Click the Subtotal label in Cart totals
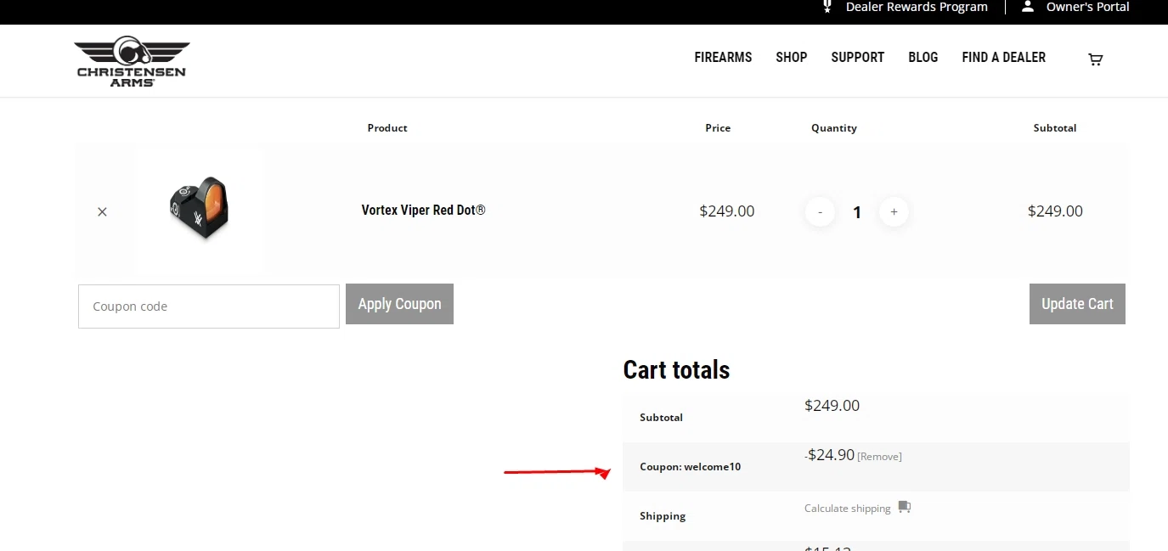This screenshot has height=551, width=1168. point(662,418)
